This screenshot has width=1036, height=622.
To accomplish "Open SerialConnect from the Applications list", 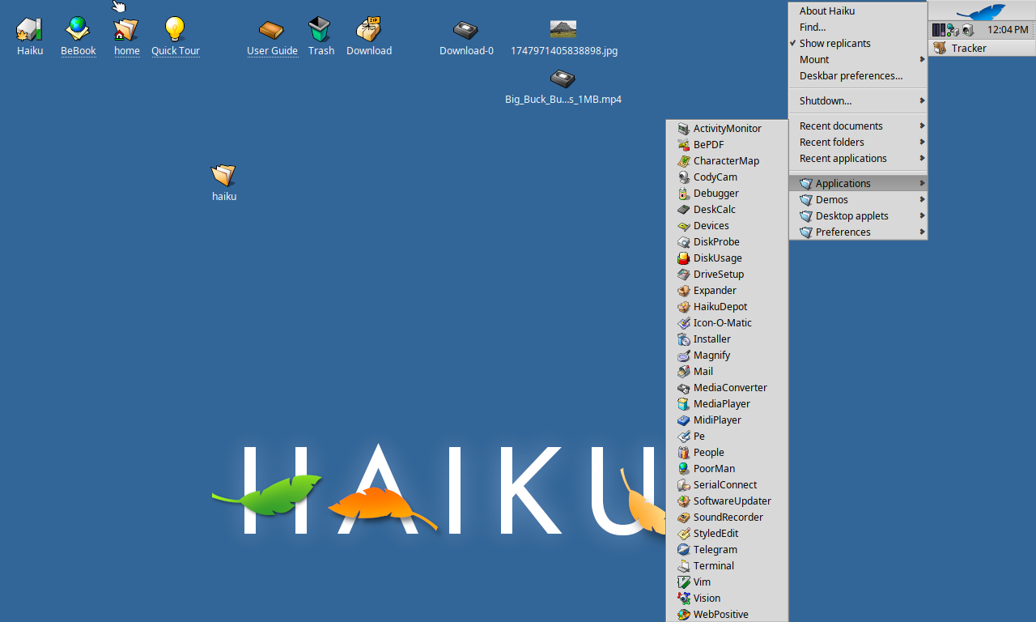I will [727, 484].
